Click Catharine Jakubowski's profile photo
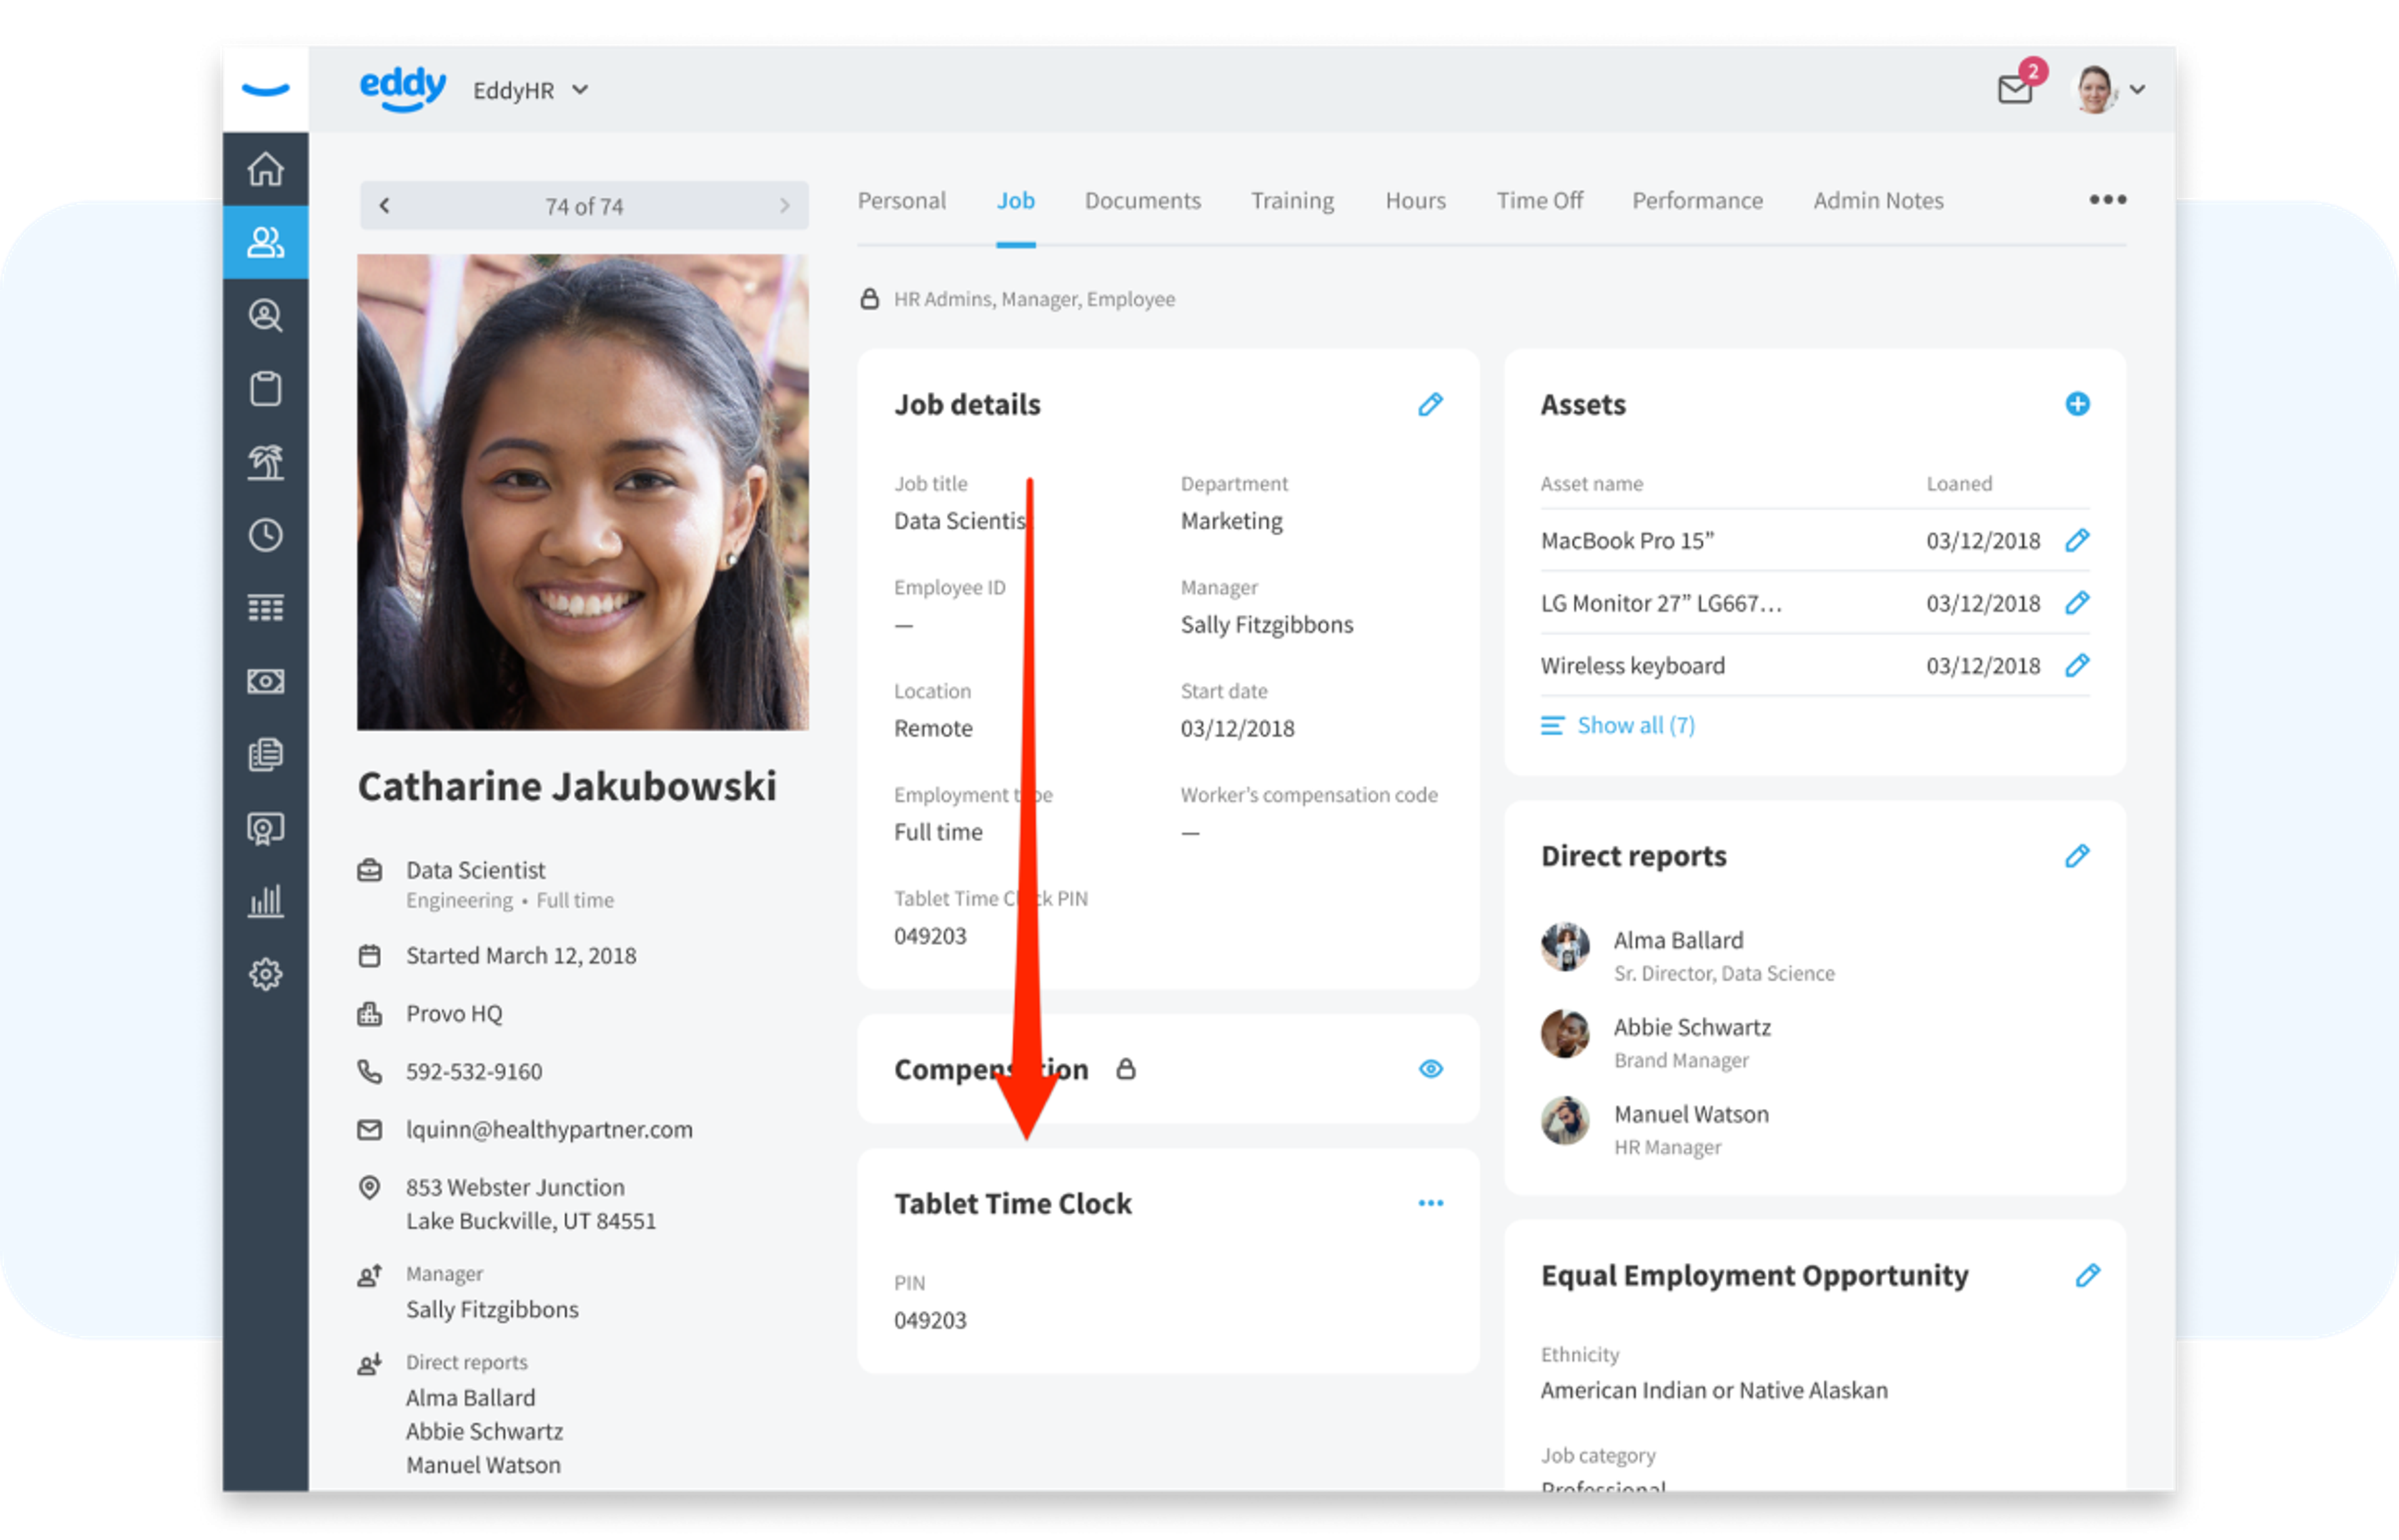 coord(583,492)
